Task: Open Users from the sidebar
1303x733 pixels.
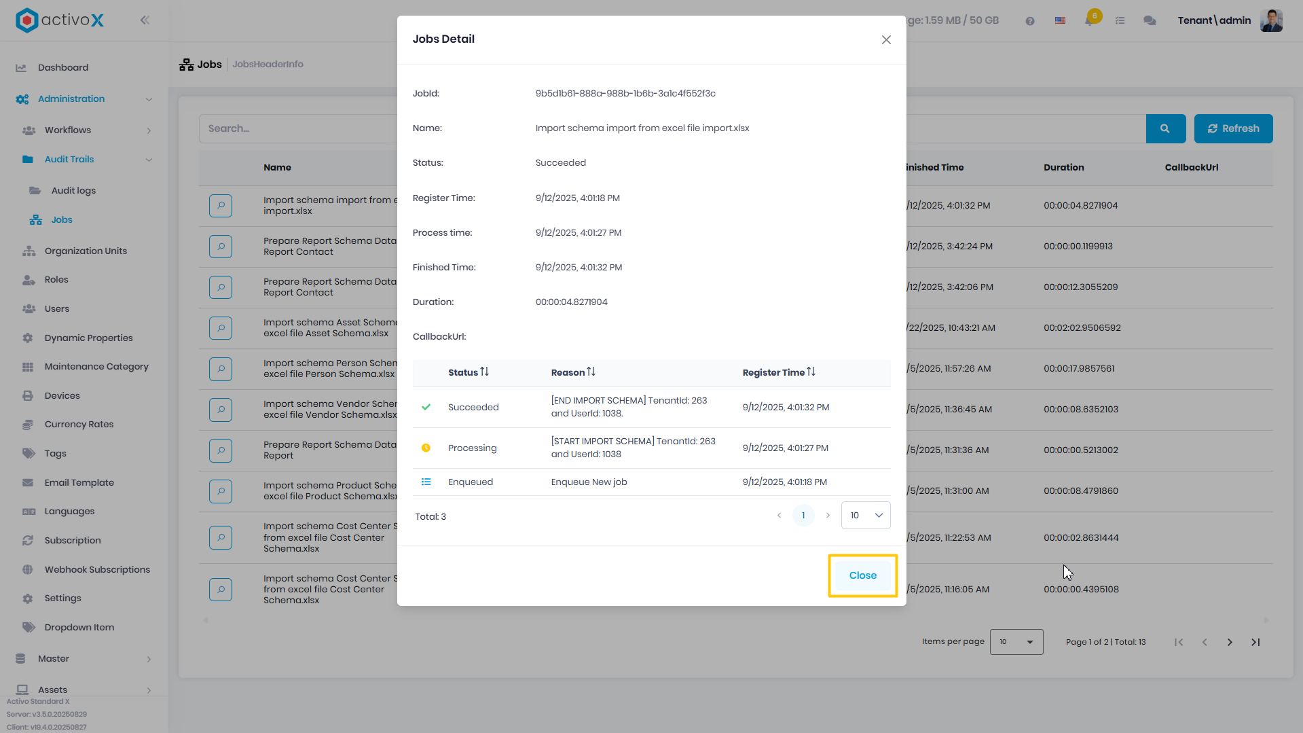Action: [57, 309]
